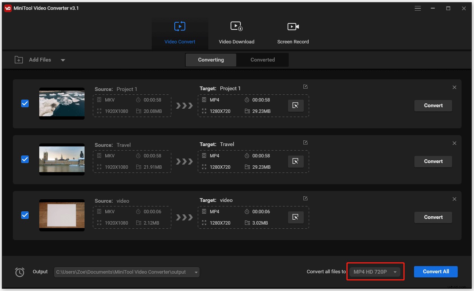Edit Project 1 target settings via pencil icon
The height and width of the screenshot is (291, 474).
[305, 86]
